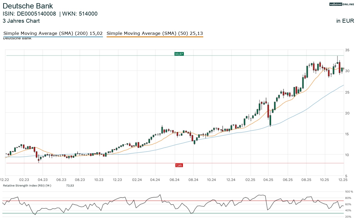Image resolution: width=357 pixels, height=224 pixels.
Task: Click the green 33,57 high price marker
Action: coord(179,54)
